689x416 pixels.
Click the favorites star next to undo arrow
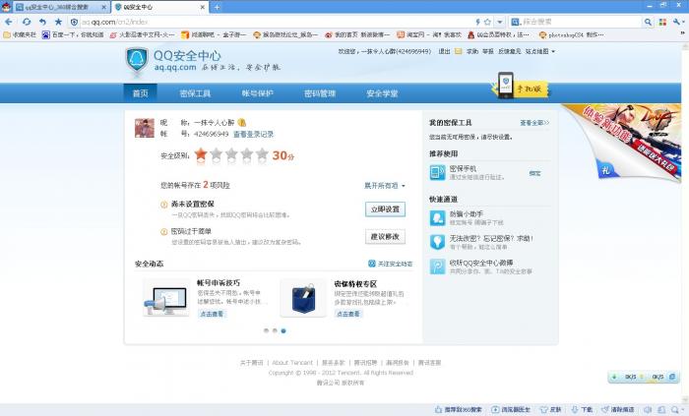click(x=58, y=22)
